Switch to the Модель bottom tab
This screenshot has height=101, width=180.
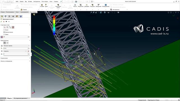[10, 98]
